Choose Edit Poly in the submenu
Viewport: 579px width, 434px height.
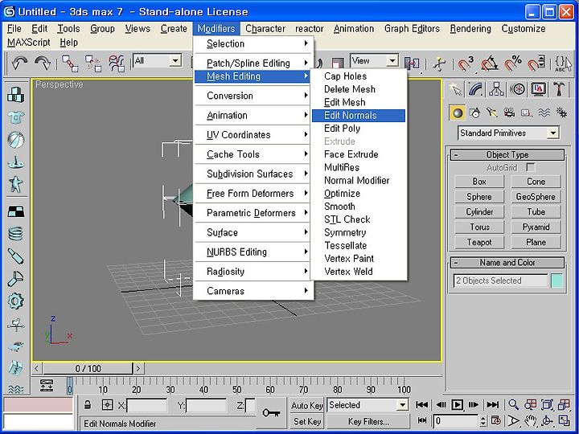click(358, 129)
